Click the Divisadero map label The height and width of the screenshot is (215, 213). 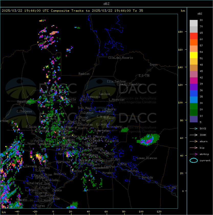114,127
